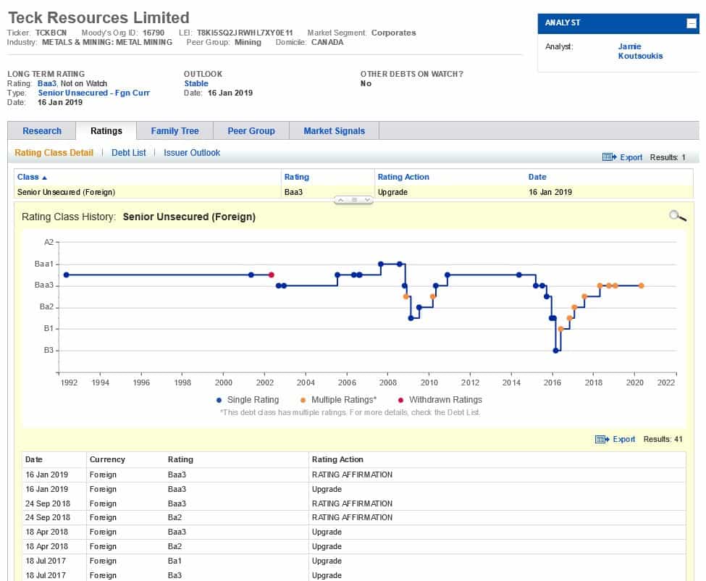Open the Debt List sub-tab
The image size is (706, 581).
[x=129, y=153]
